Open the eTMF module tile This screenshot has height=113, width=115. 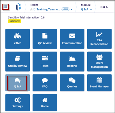[x=18, y=39]
